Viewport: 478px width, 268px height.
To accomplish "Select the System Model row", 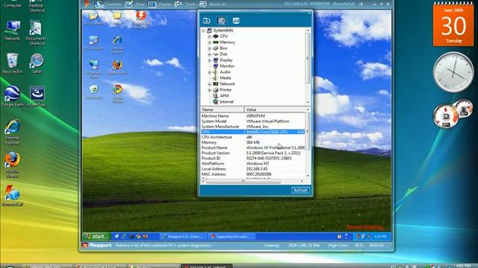I will coord(252,121).
